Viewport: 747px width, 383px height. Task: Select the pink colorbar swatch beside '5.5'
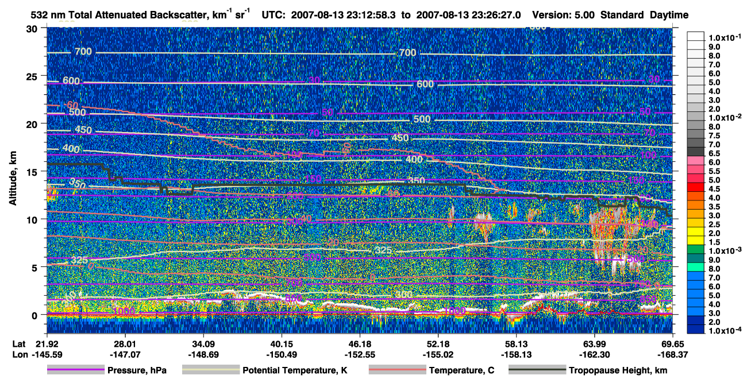[x=696, y=169]
